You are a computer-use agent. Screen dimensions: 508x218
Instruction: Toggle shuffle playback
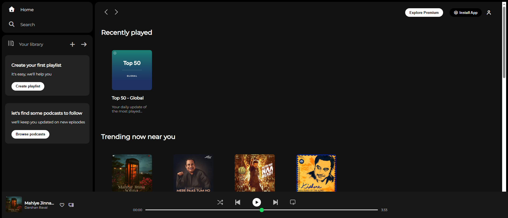(220, 202)
